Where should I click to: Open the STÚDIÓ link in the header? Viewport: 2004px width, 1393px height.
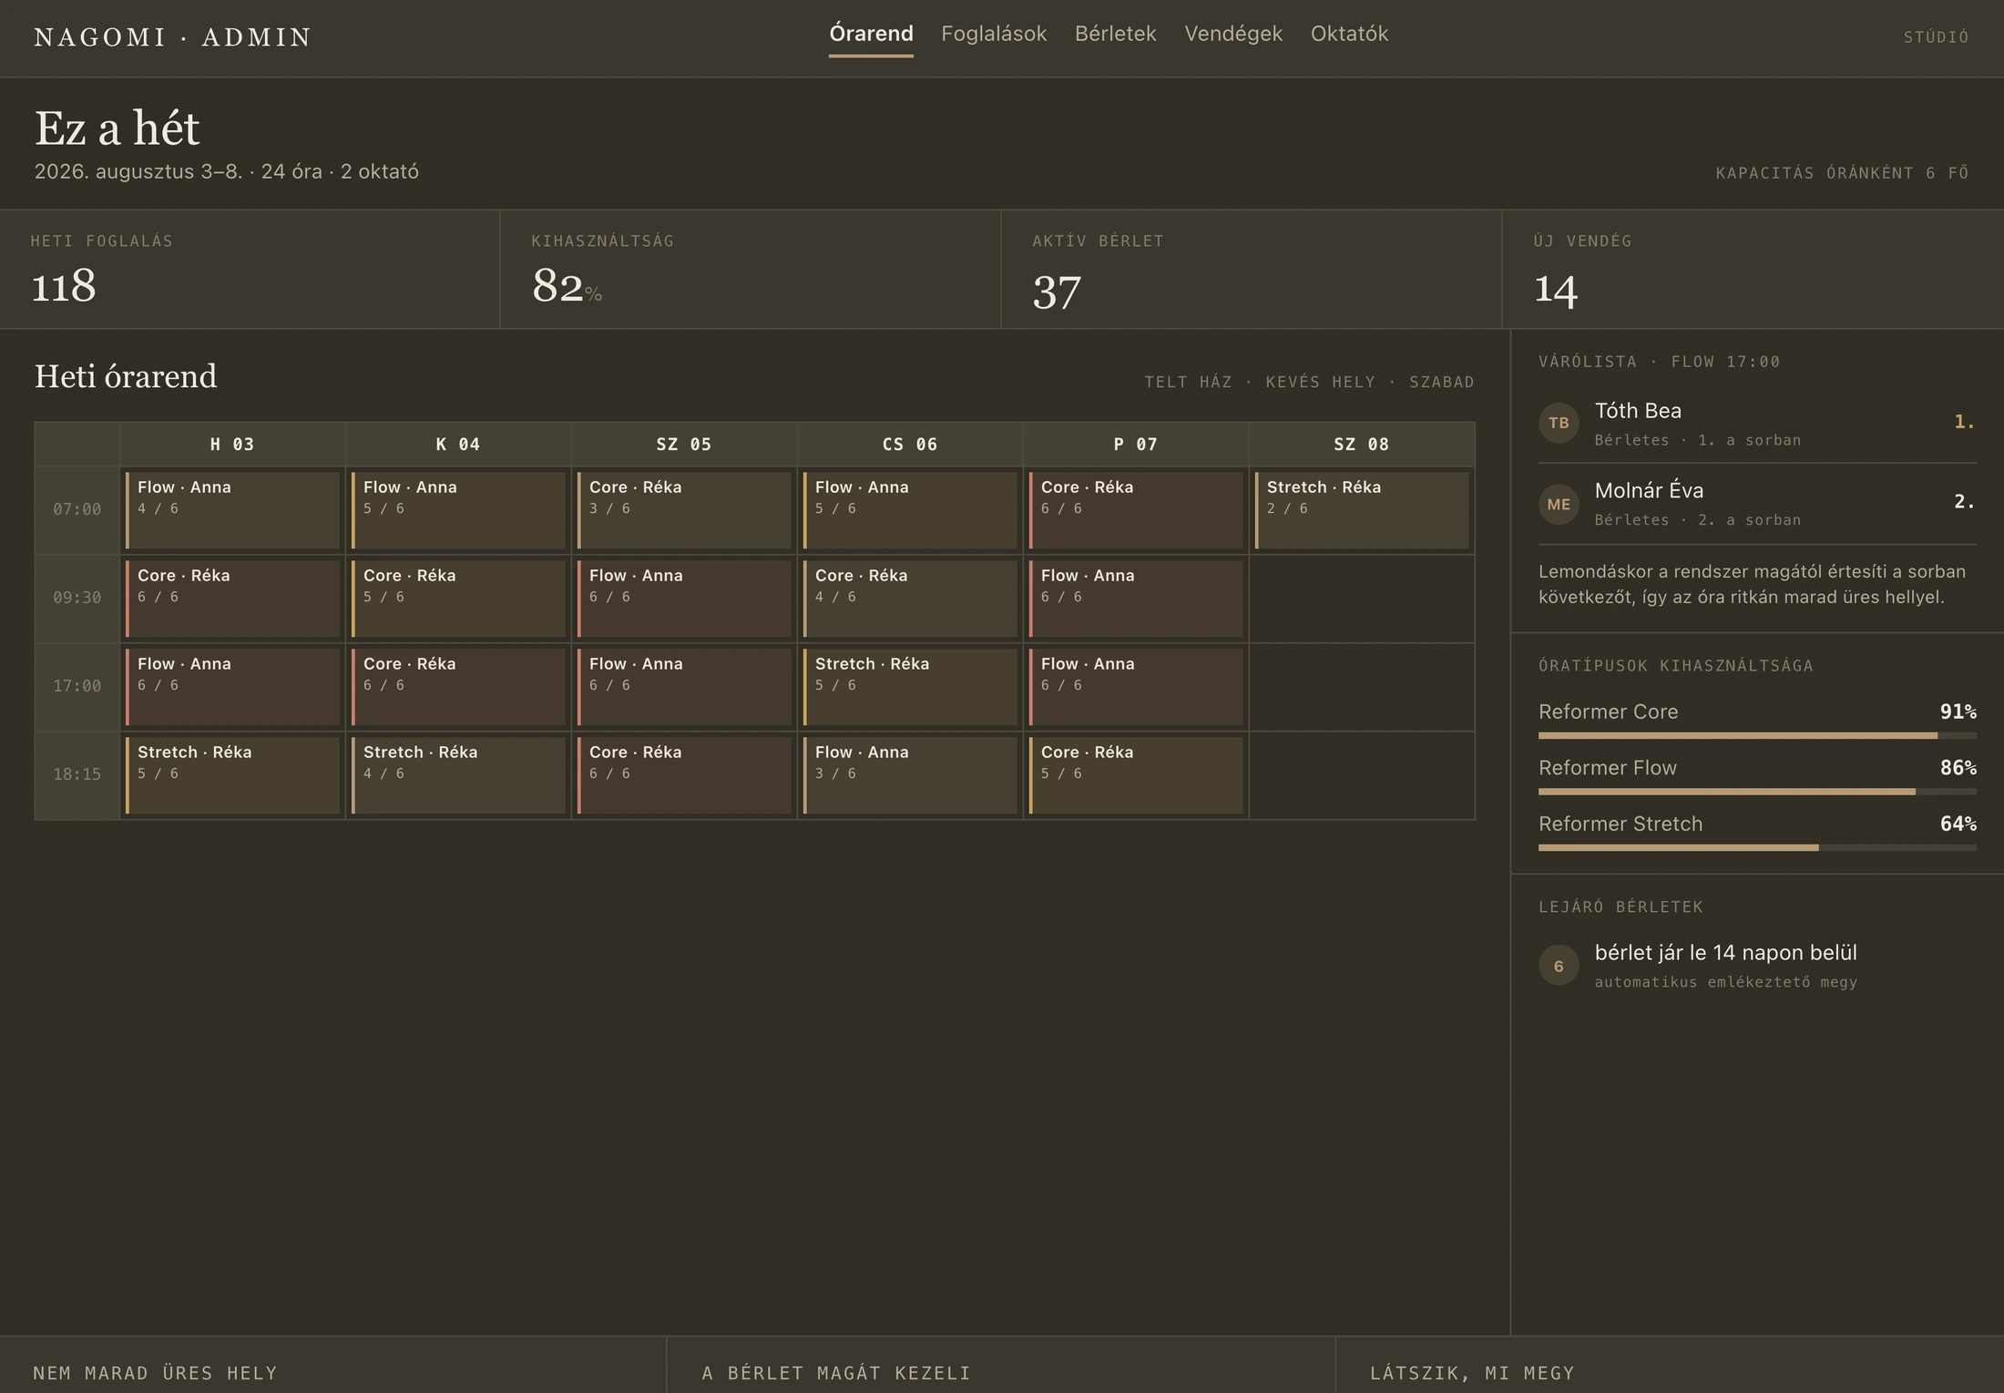[1936, 37]
